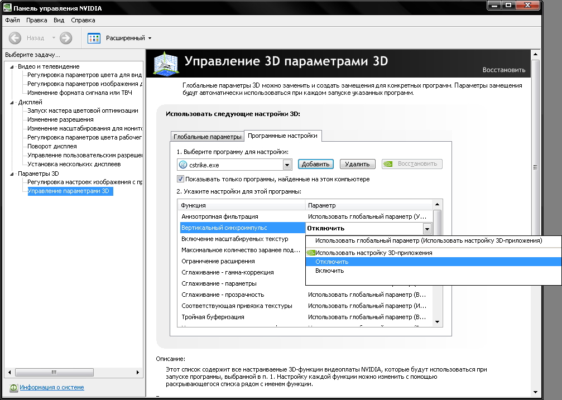Click the back arrow icon
The image size is (562, 400).
point(15,38)
